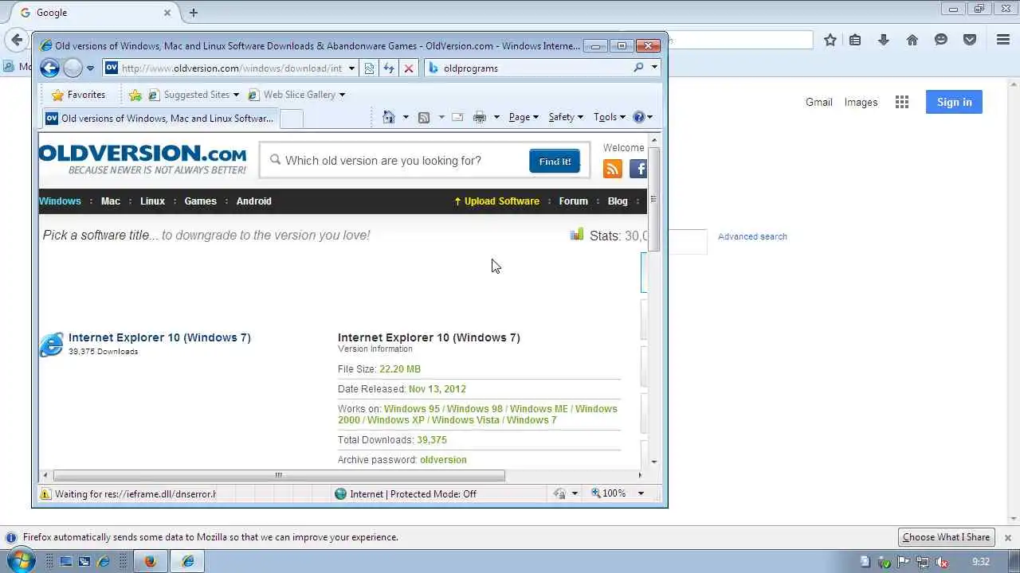Select Linux in the site navigation
The width and height of the screenshot is (1020, 573).
(152, 201)
